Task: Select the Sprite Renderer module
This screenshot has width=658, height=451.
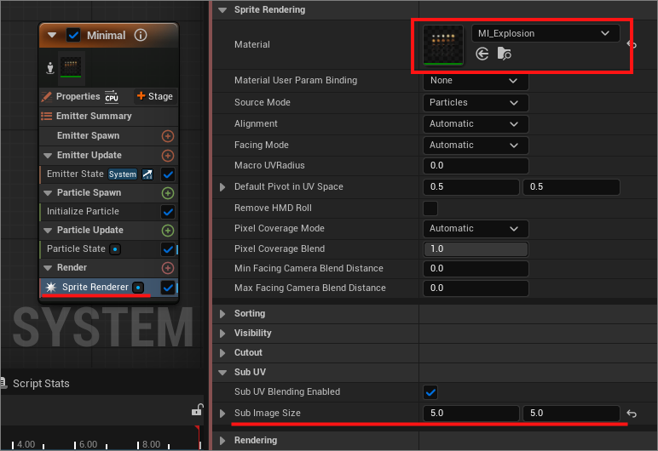Action: pos(94,288)
